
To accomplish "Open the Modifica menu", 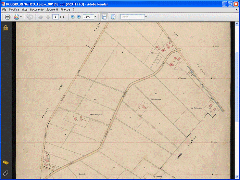I will tap(14, 10).
